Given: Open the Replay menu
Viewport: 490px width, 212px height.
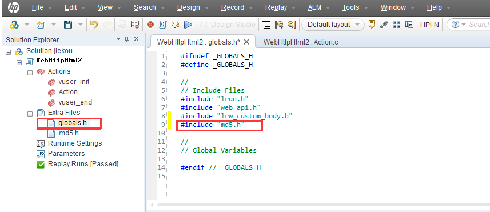Looking at the screenshot, I should pos(276,7).
